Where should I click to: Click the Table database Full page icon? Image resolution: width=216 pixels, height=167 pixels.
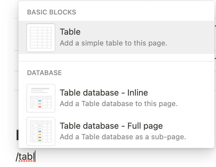point(41,131)
